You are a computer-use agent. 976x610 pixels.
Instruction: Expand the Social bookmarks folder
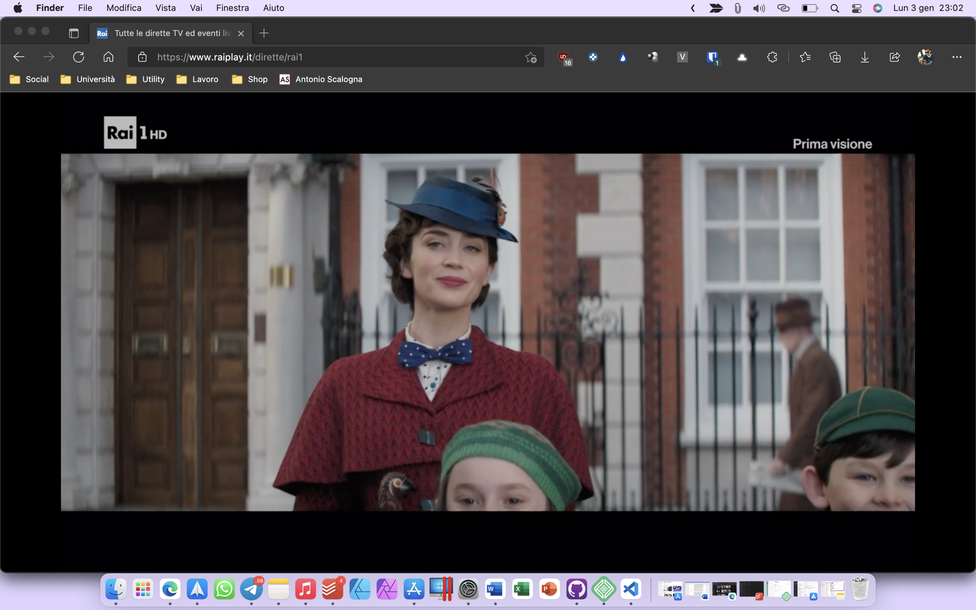[29, 79]
